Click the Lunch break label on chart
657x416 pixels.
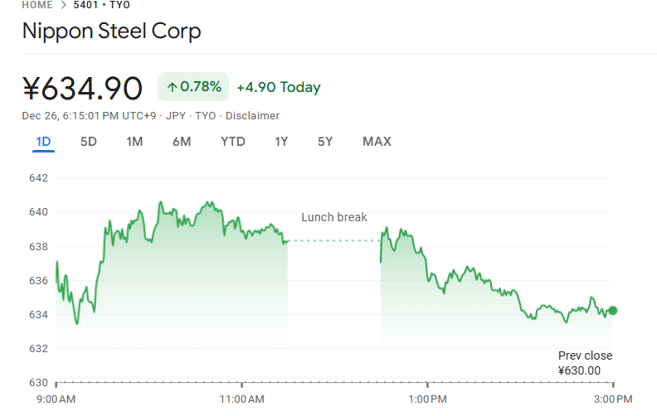[x=333, y=218]
